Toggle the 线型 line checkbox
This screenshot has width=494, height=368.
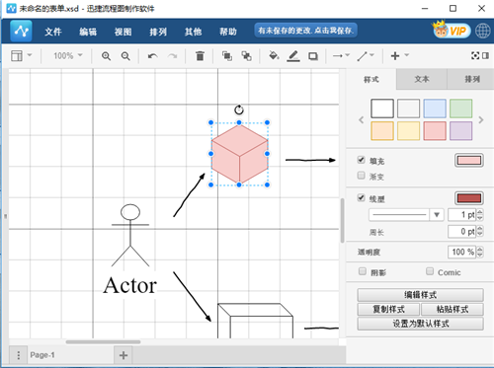(x=362, y=197)
